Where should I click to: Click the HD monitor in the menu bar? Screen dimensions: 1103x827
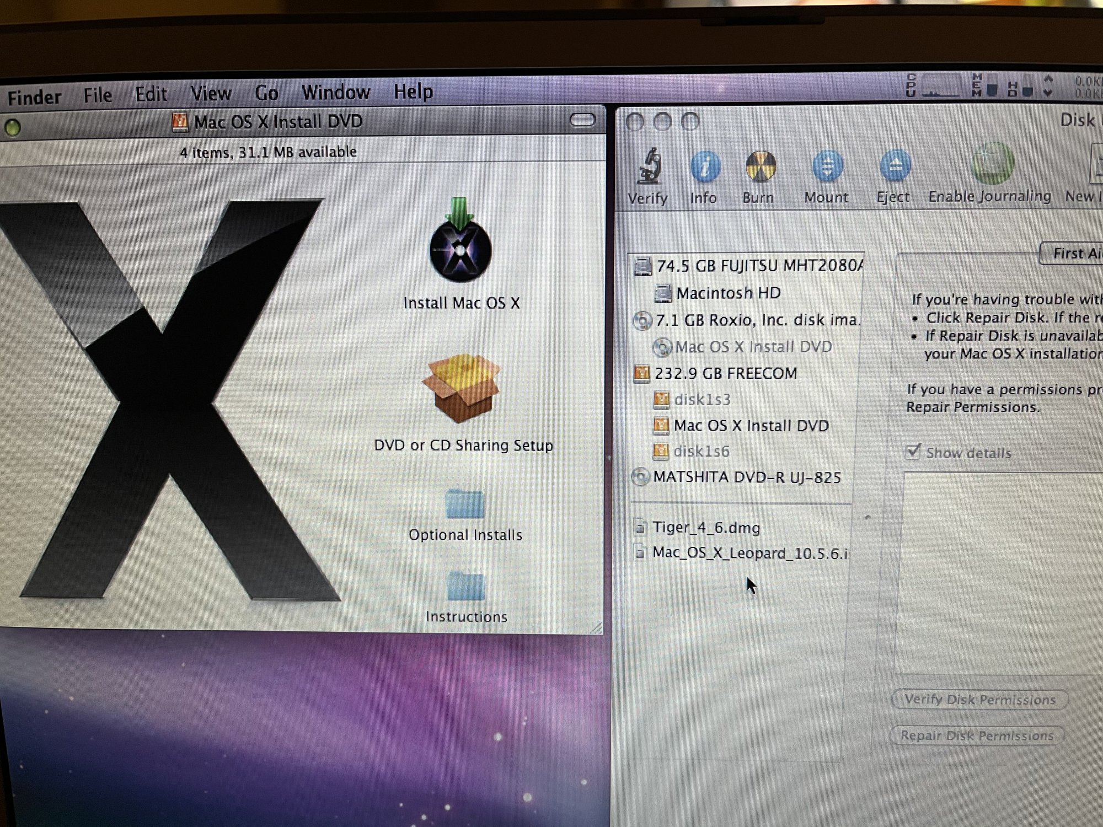(x=1020, y=87)
